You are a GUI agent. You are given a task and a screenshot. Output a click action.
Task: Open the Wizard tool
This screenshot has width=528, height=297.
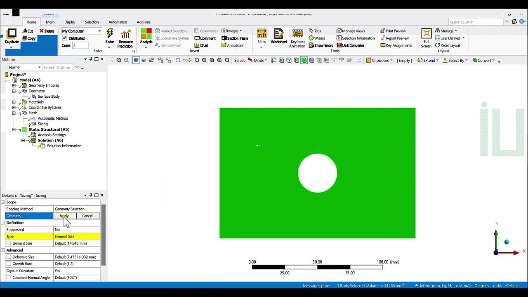click(x=317, y=38)
